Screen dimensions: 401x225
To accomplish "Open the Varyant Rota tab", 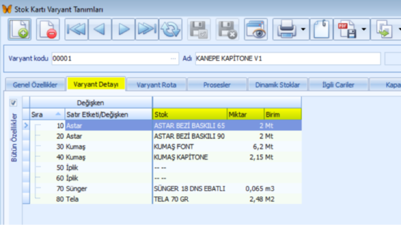I will click(156, 85).
